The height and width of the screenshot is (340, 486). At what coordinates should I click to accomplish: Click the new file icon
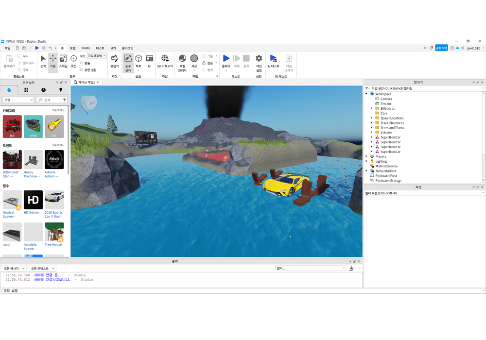tap(17, 48)
